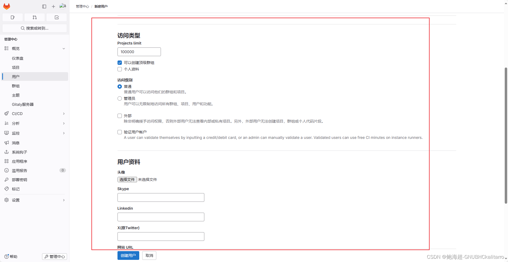508x262 pixels.
Task: Click the page vertical scrollbar
Action: [x=506, y=136]
